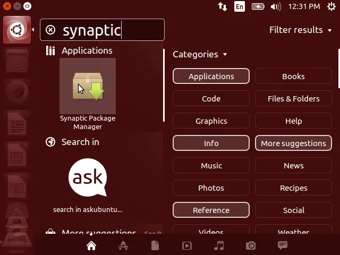This screenshot has width=340, height=255.
Task: Toggle the Applications category filter
Action: pos(211,76)
